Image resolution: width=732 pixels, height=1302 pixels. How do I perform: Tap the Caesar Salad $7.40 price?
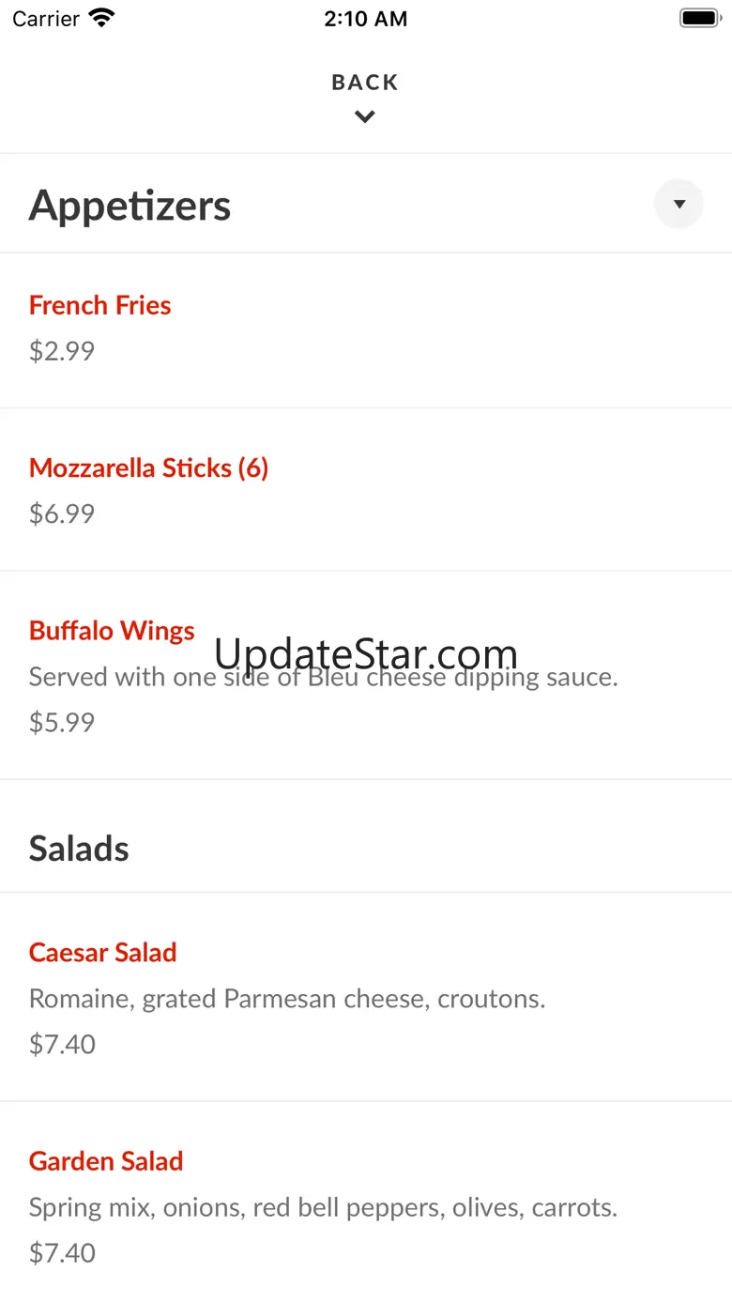click(62, 1044)
